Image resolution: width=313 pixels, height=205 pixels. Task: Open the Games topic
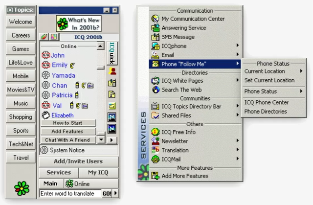(x=21, y=49)
